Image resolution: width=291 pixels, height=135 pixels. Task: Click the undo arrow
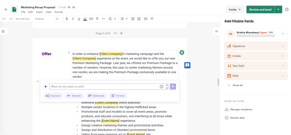point(4,19)
